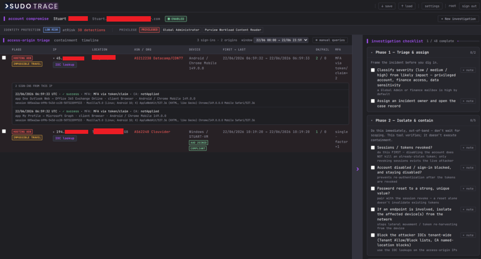481x259 pixels.
Task: Add note to Assign incident owner item
Action: point(468,101)
